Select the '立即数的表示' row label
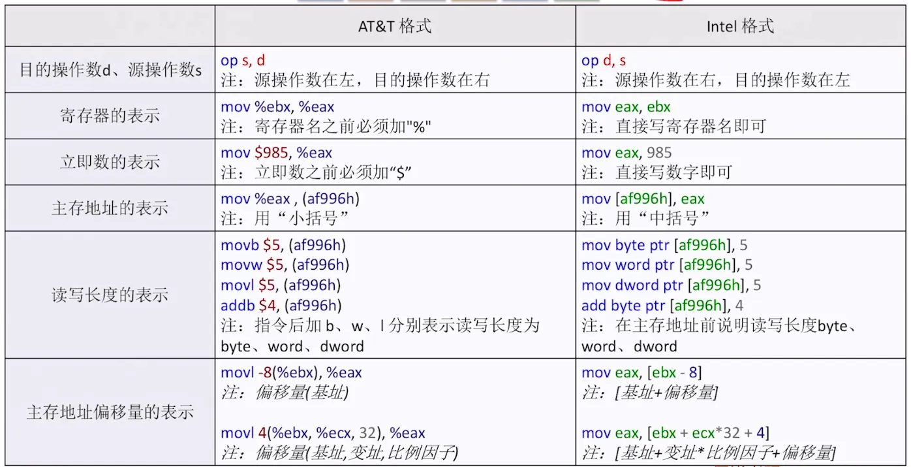The height and width of the screenshot is (467, 911). coord(109,162)
